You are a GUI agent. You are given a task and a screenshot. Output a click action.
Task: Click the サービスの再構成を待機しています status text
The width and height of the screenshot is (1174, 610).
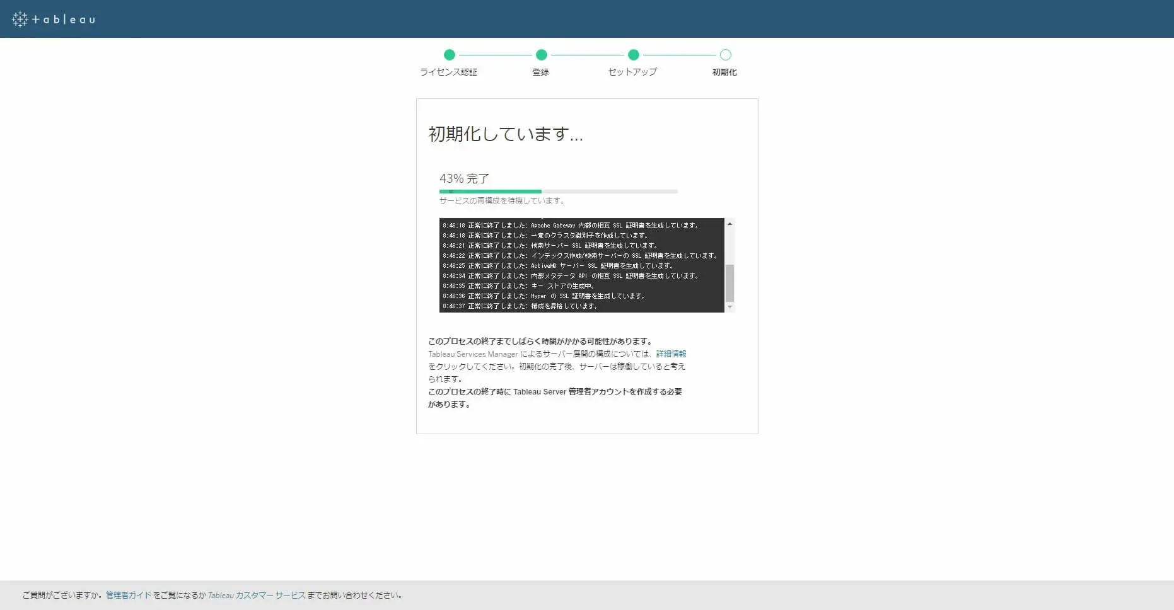click(502, 200)
